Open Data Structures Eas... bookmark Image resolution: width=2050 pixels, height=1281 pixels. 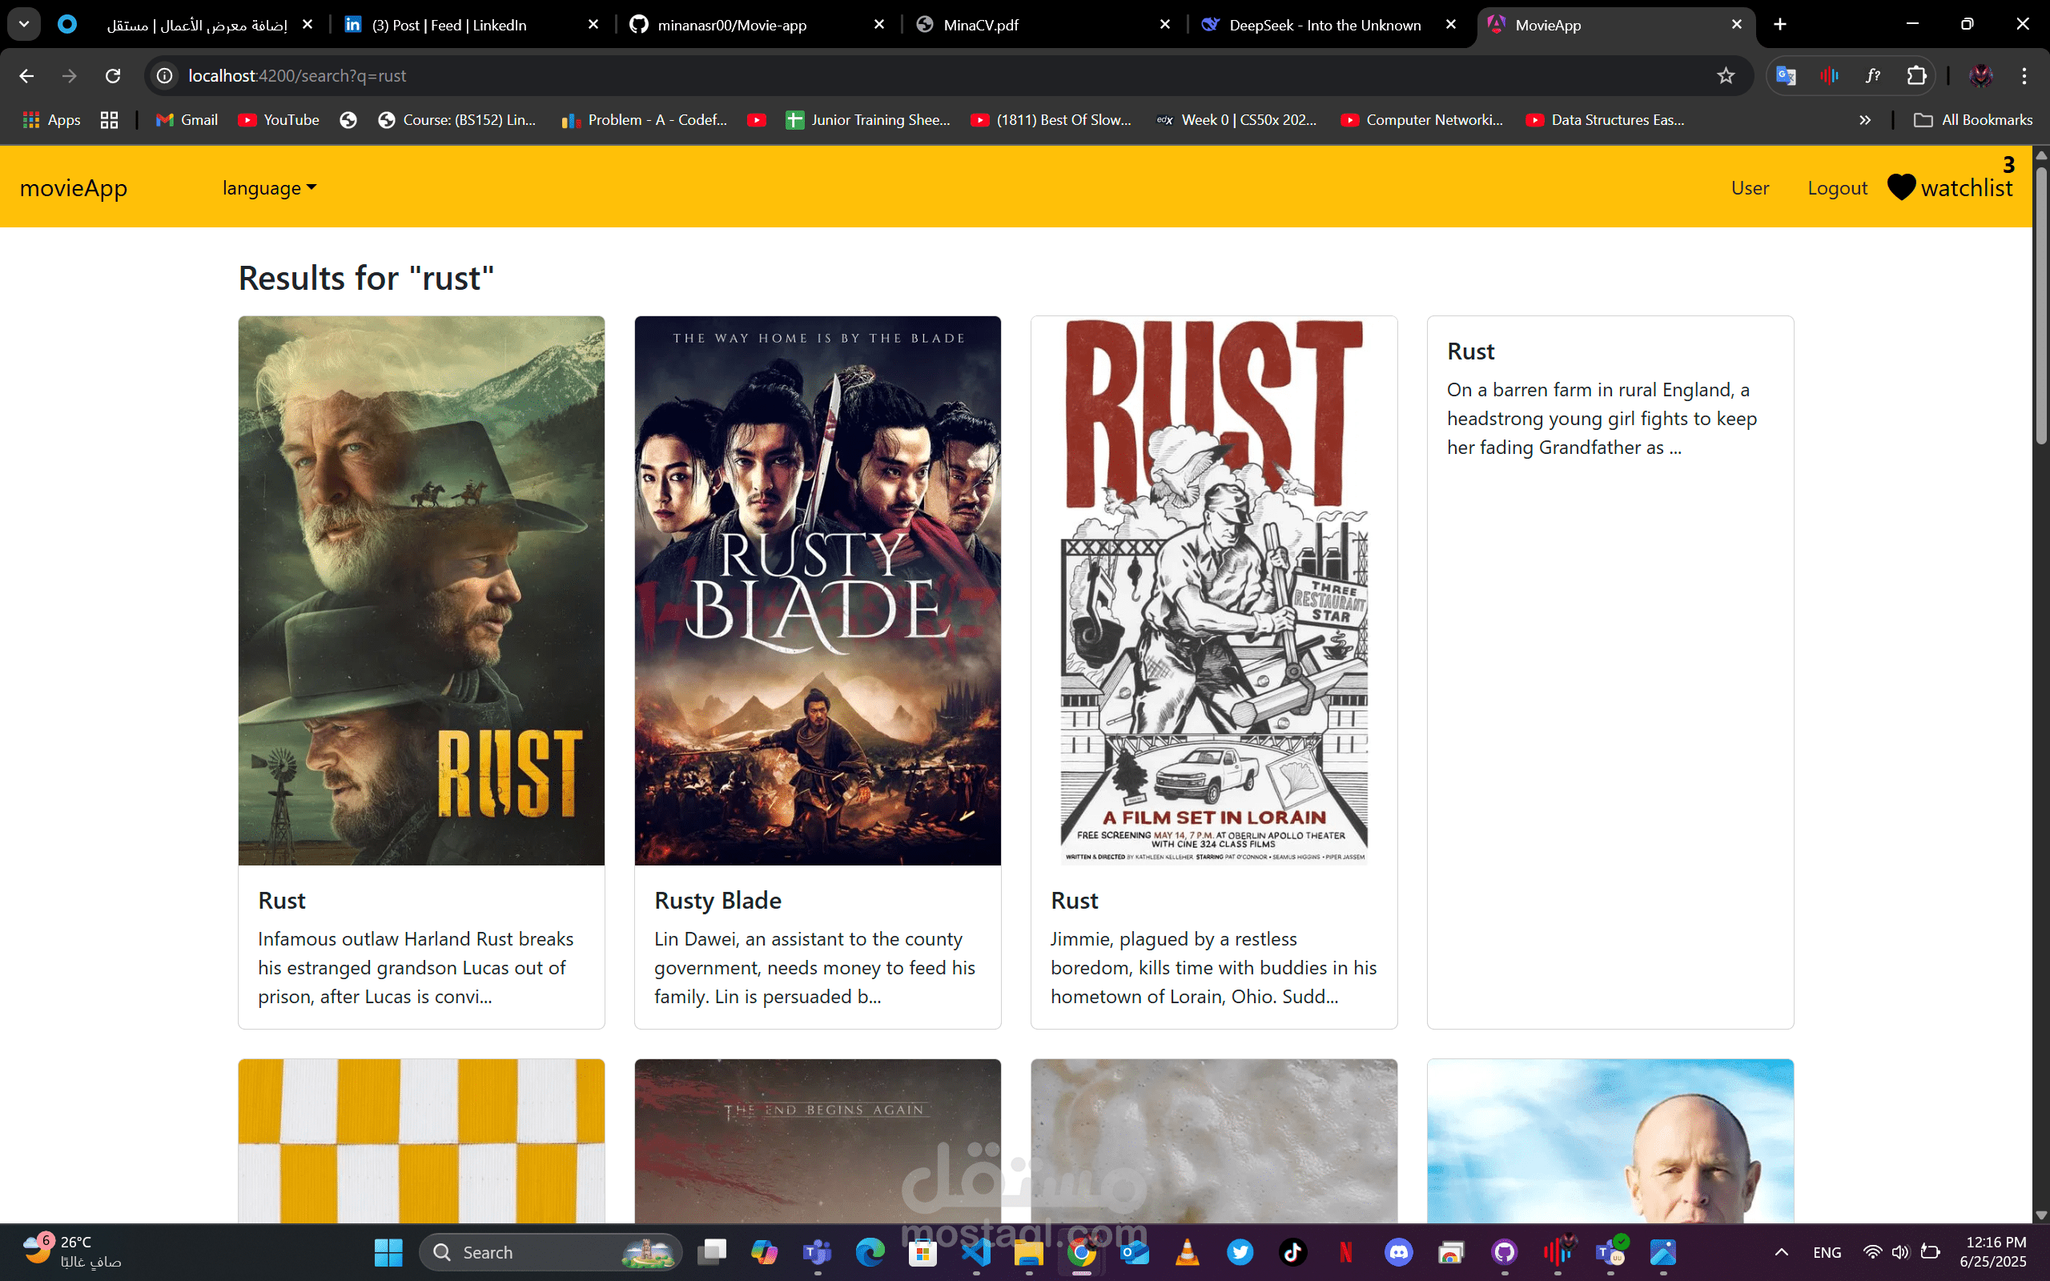[x=1606, y=120]
